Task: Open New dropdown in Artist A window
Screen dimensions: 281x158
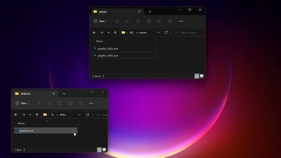Action: pyautogui.click(x=22, y=103)
